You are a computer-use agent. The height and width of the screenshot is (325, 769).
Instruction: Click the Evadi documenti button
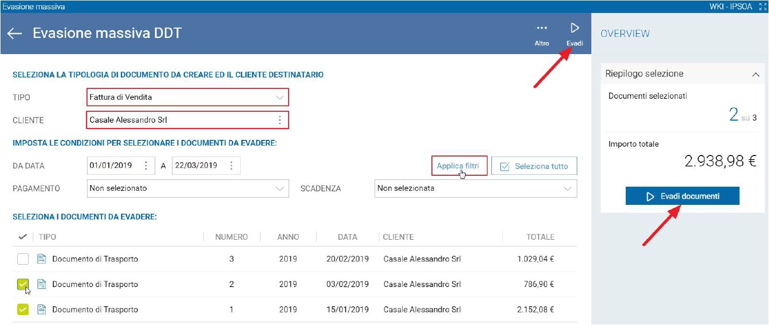[x=683, y=197]
